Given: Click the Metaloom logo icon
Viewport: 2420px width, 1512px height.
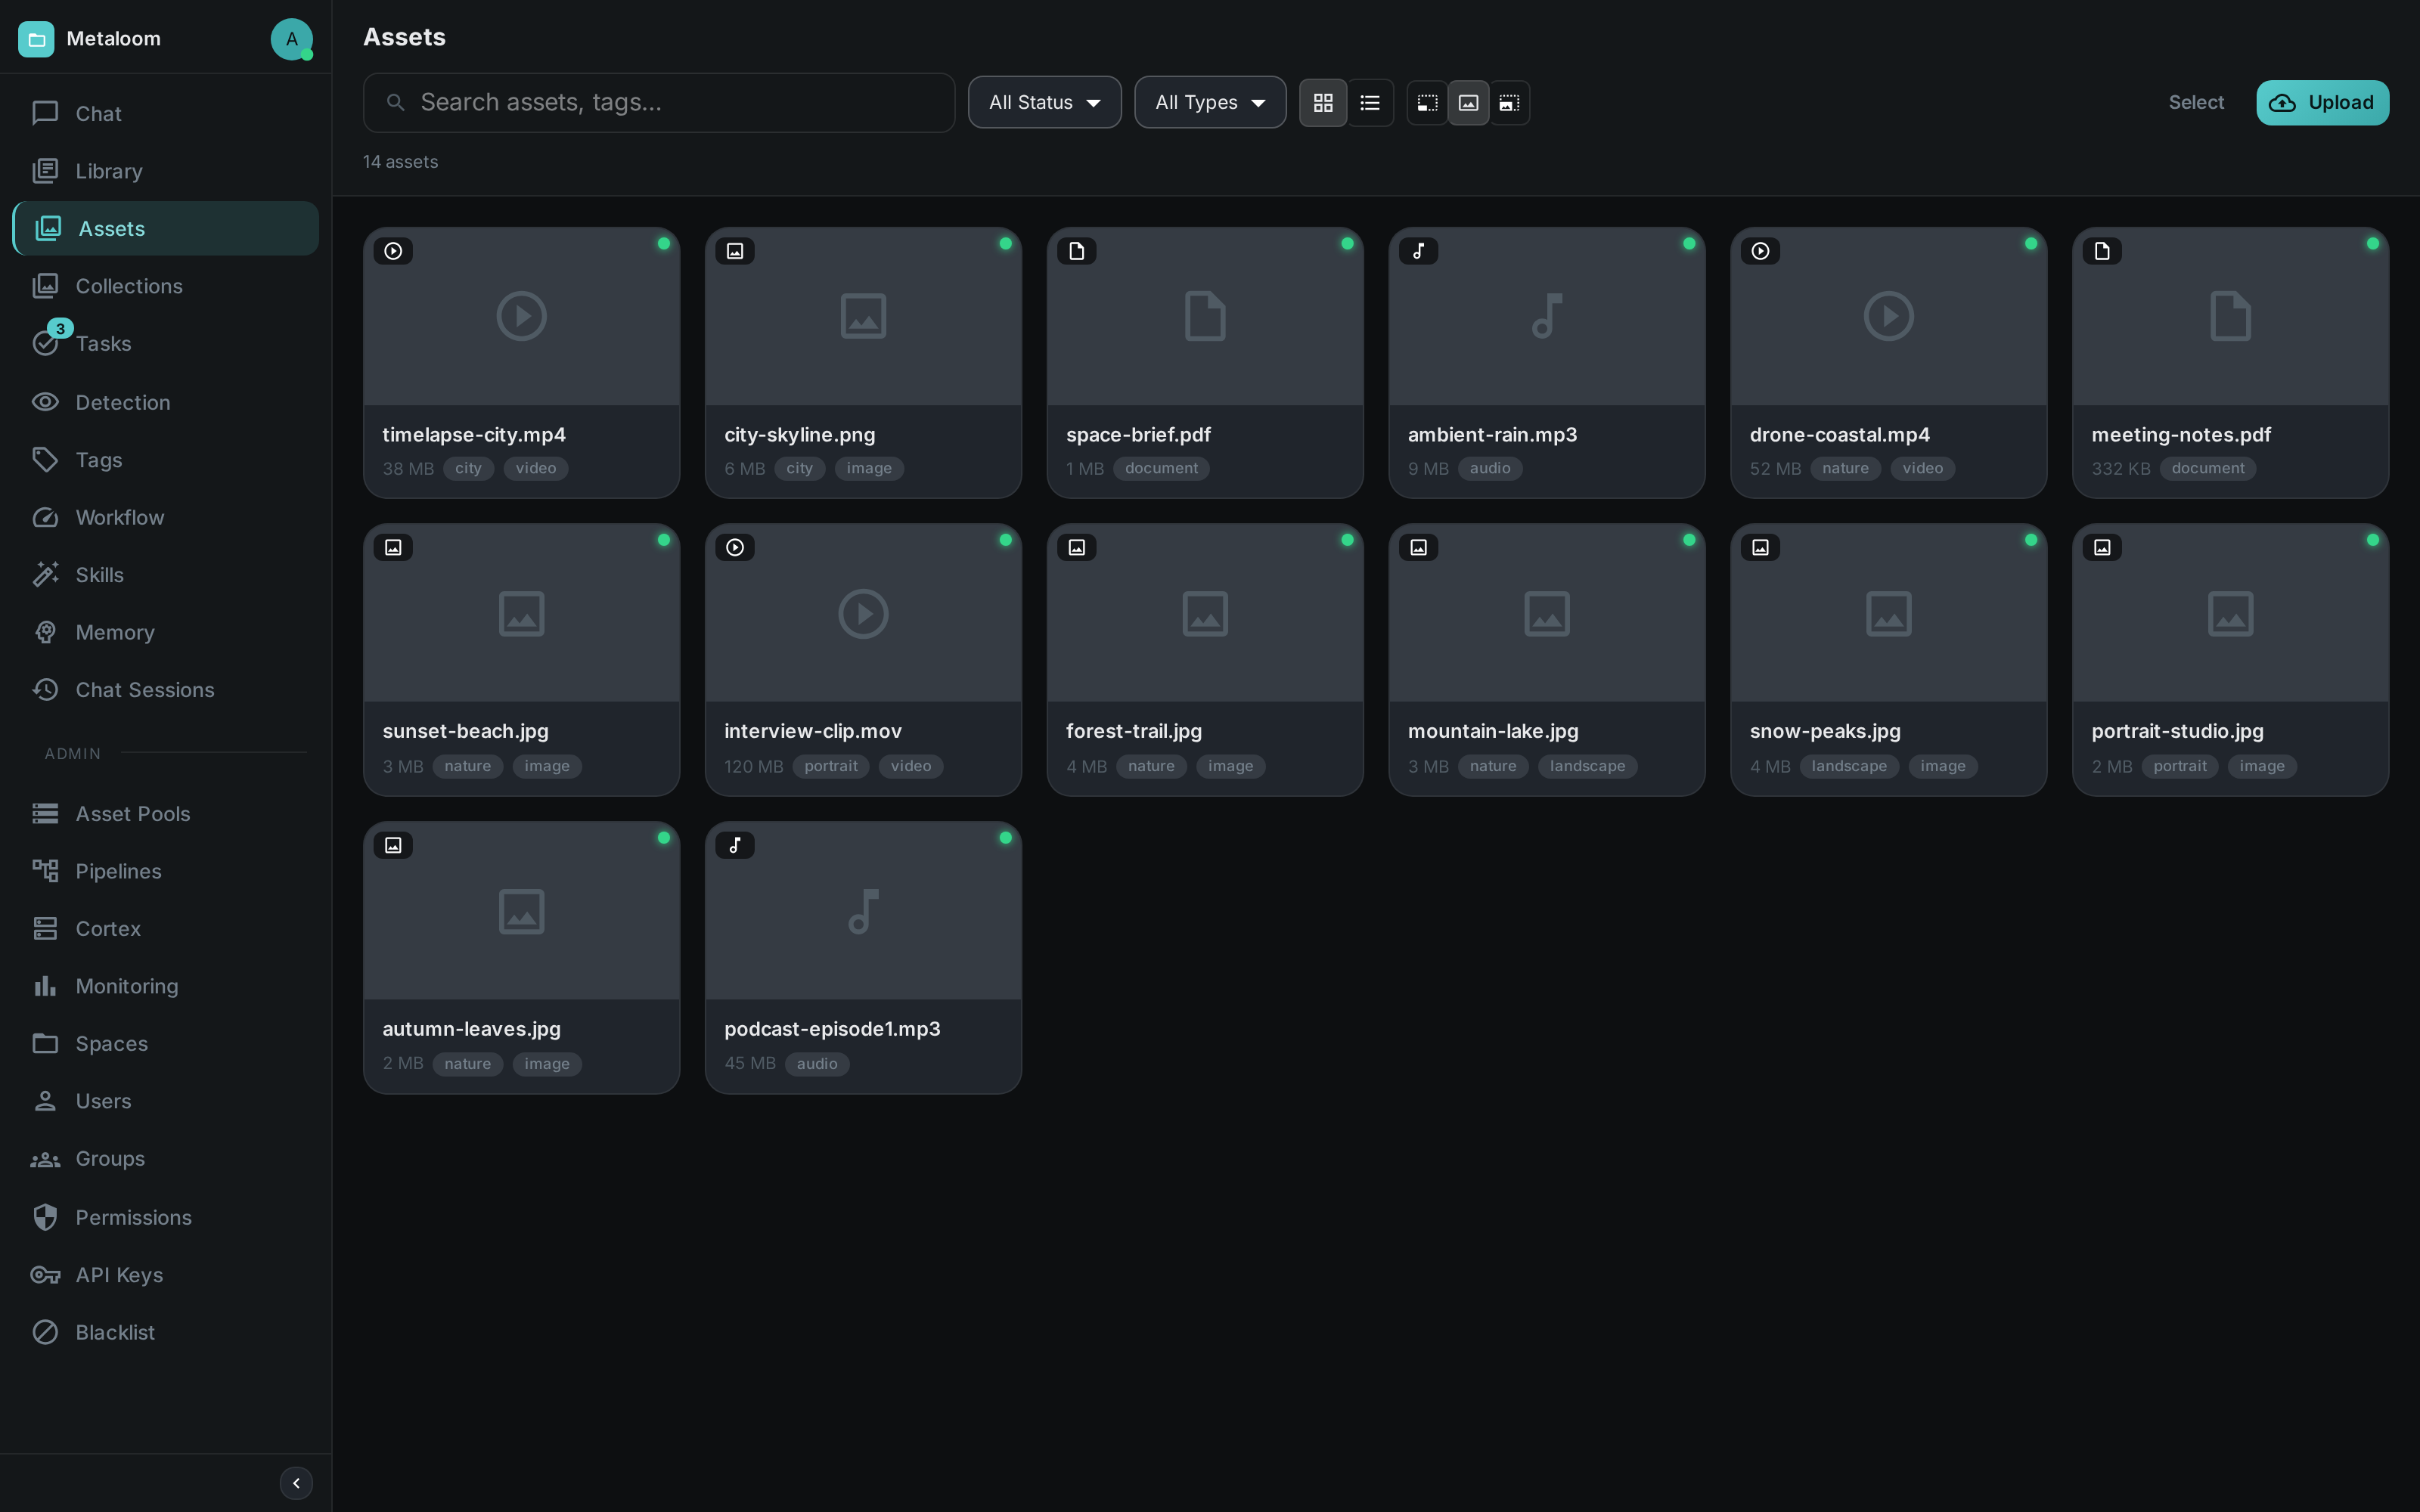Looking at the screenshot, I should coord(36,39).
